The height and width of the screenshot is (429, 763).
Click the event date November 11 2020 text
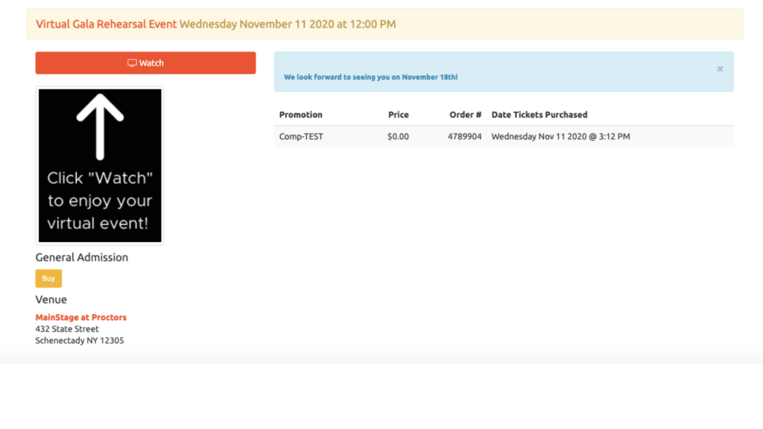[288, 24]
